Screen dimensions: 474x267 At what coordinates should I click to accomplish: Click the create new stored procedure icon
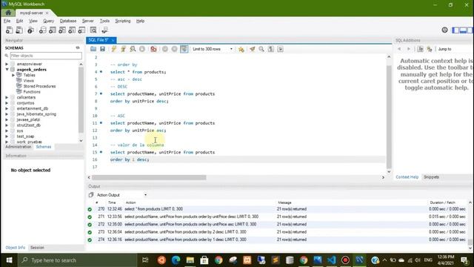click(x=72, y=30)
